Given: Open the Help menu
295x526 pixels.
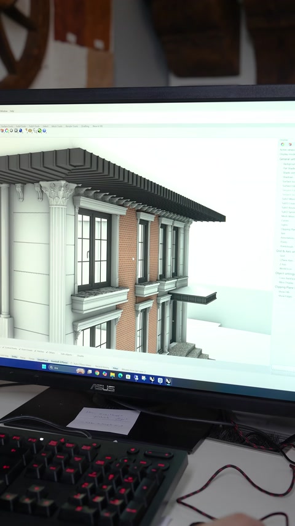Looking at the screenshot, I should point(12,111).
